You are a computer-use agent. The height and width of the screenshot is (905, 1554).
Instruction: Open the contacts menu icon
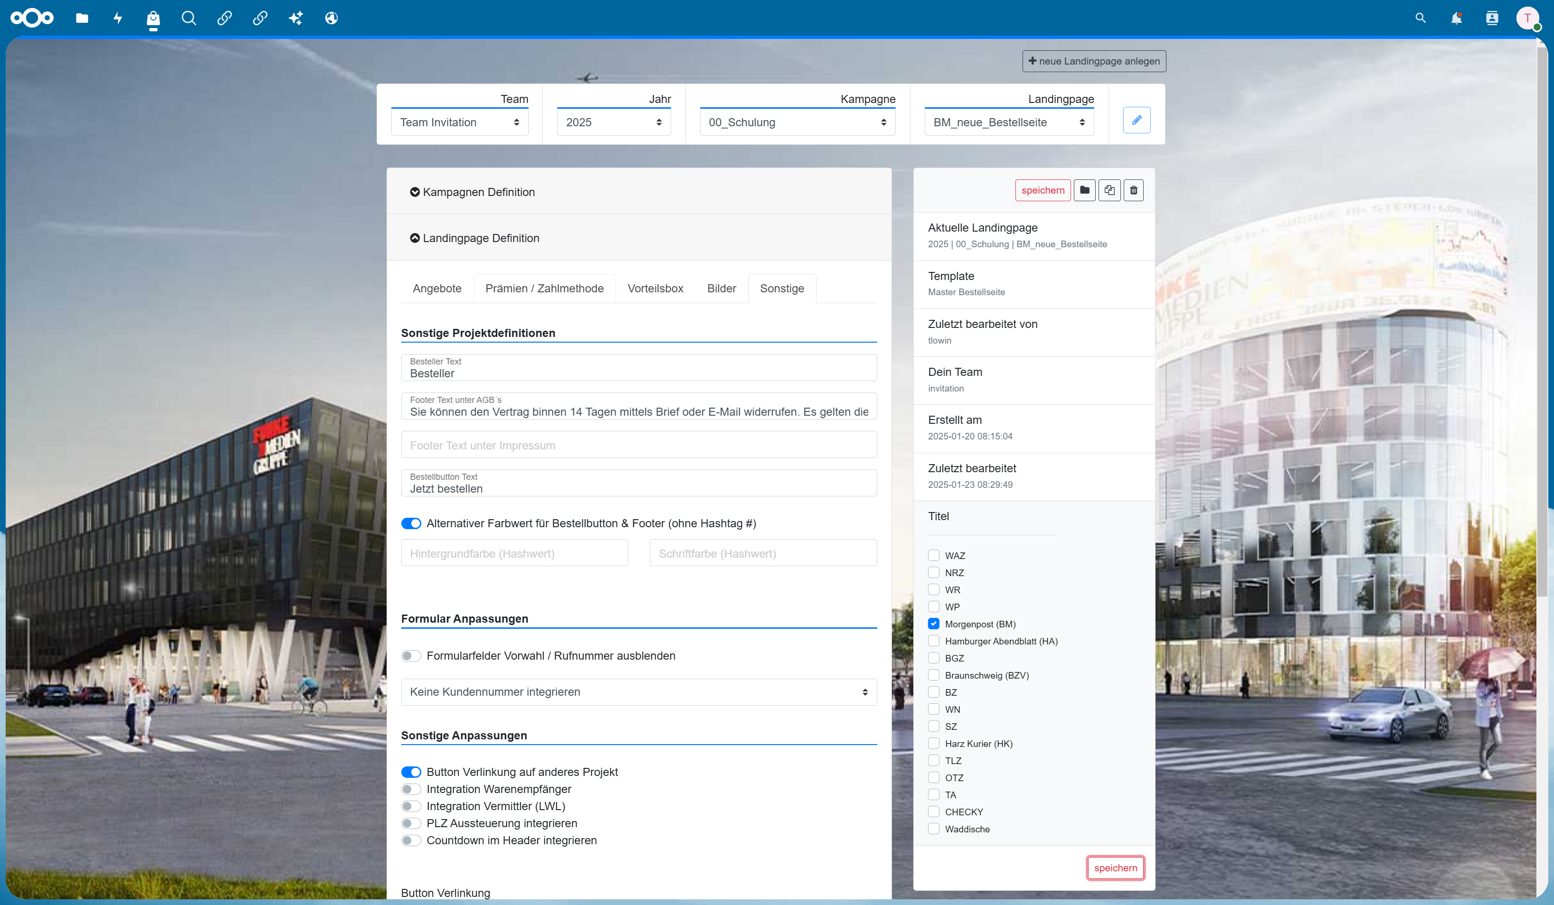pyautogui.click(x=1492, y=18)
